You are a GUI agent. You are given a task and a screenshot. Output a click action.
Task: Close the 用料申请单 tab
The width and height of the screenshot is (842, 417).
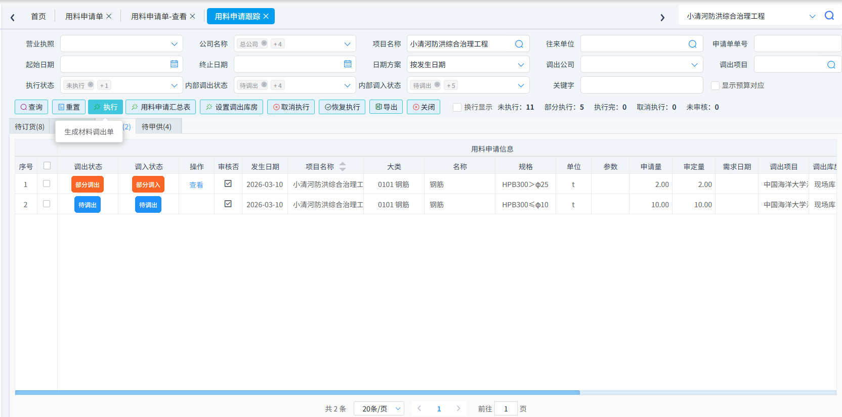click(109, 16)
